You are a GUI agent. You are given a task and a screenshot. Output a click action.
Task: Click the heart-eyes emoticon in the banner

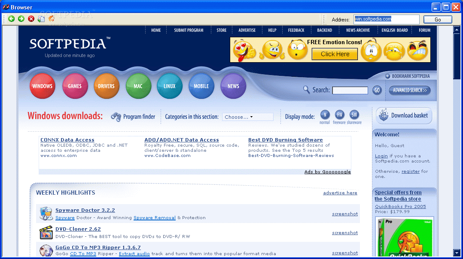244,51
